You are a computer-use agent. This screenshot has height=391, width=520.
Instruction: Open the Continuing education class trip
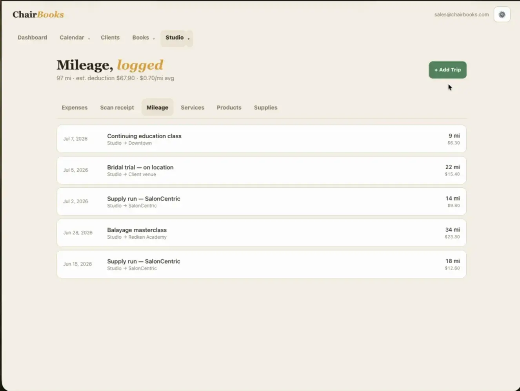[x=262, y=139]
